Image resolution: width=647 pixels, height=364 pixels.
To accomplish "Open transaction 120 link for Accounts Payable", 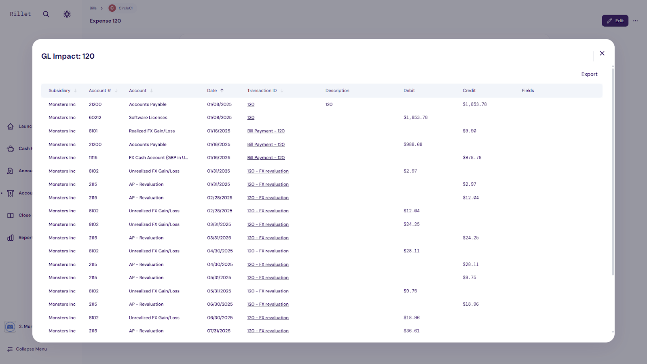I will pos(251,104).
